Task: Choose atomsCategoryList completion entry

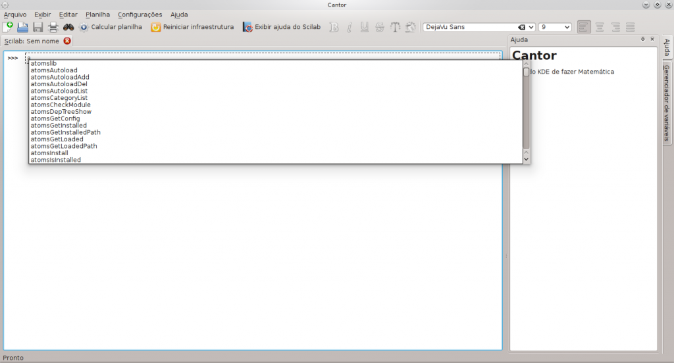Action: click(x=276, y=98)
